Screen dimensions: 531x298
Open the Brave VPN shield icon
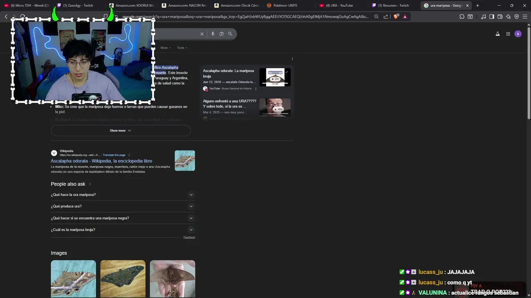[516, 17]
